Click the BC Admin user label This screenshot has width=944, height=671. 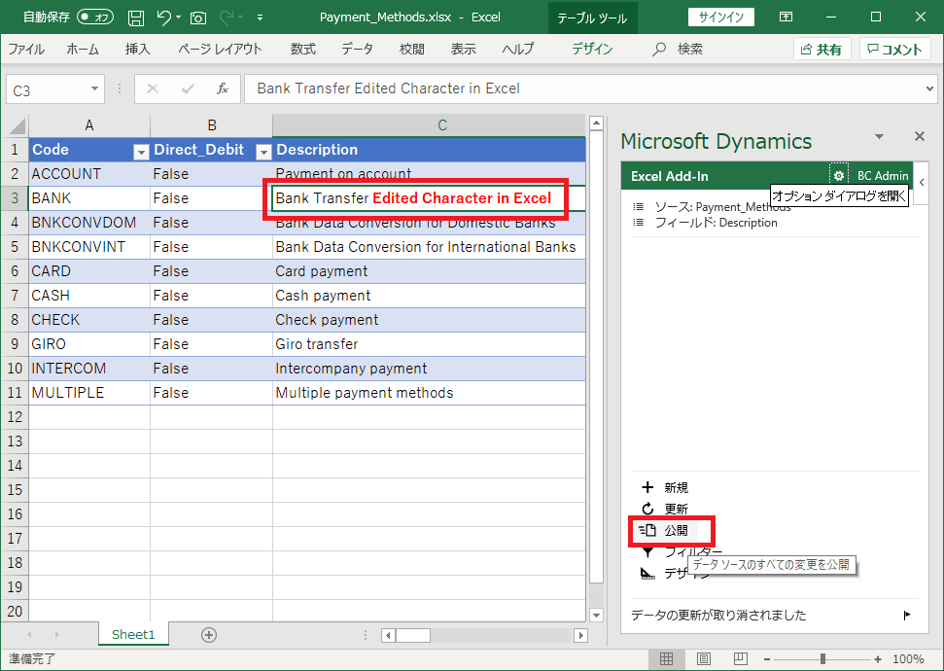883,176
